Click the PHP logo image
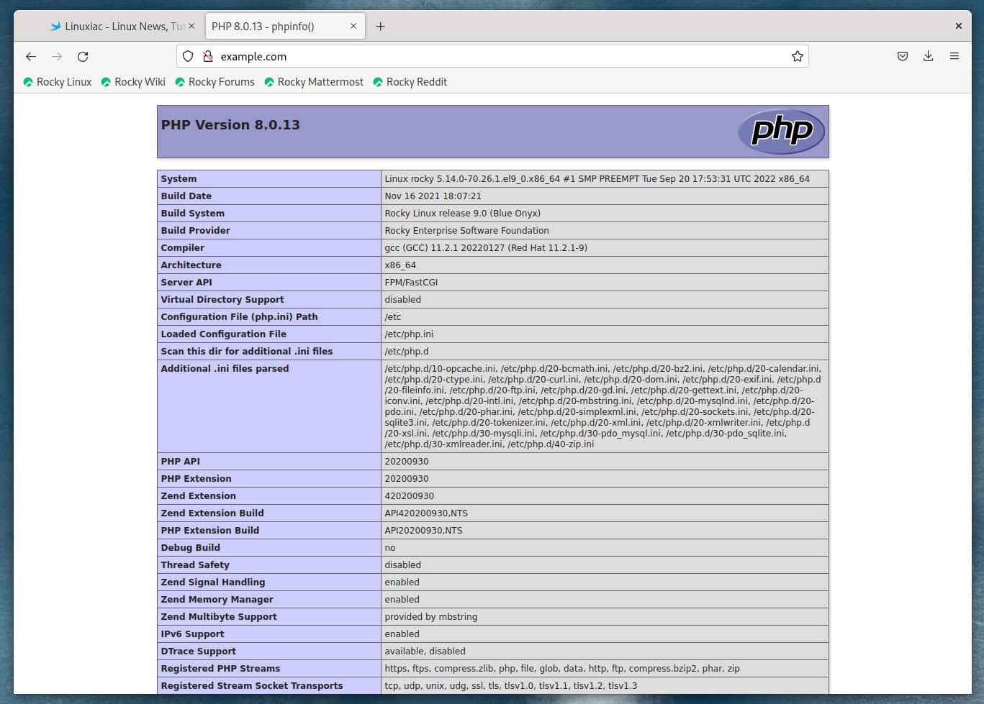This screenshot has height=704, width=984. [x=781, y=132]
